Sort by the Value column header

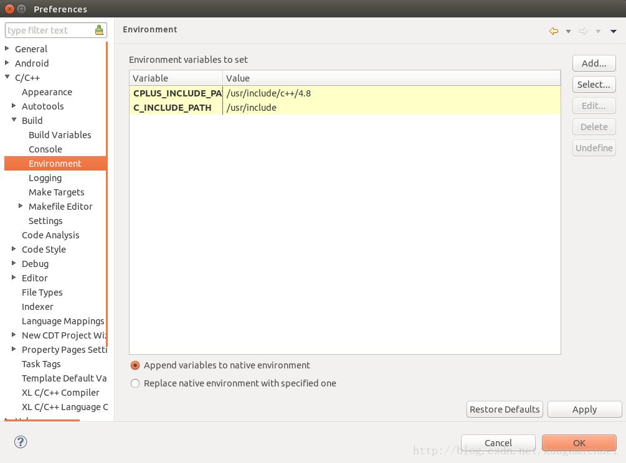point(392,78)
